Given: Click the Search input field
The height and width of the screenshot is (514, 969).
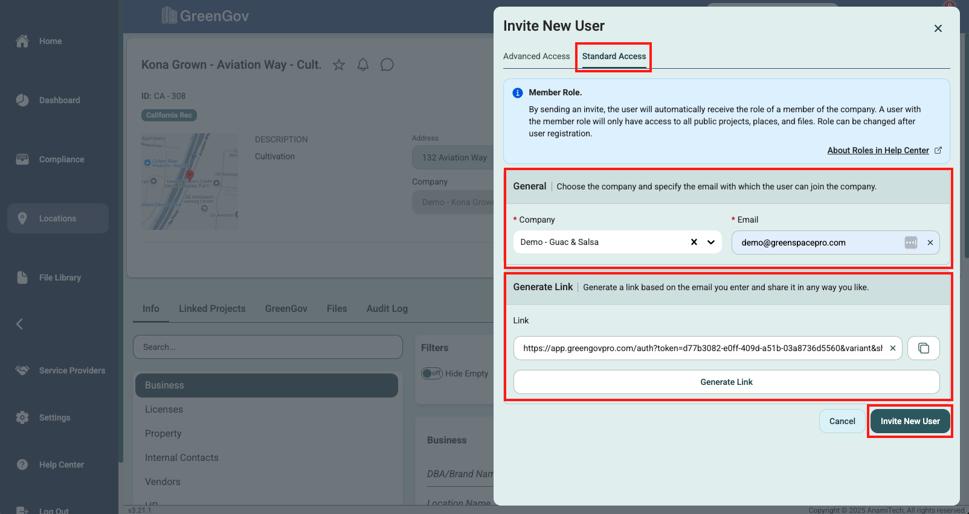Looking at the screenshot, I should coord(268,347).
